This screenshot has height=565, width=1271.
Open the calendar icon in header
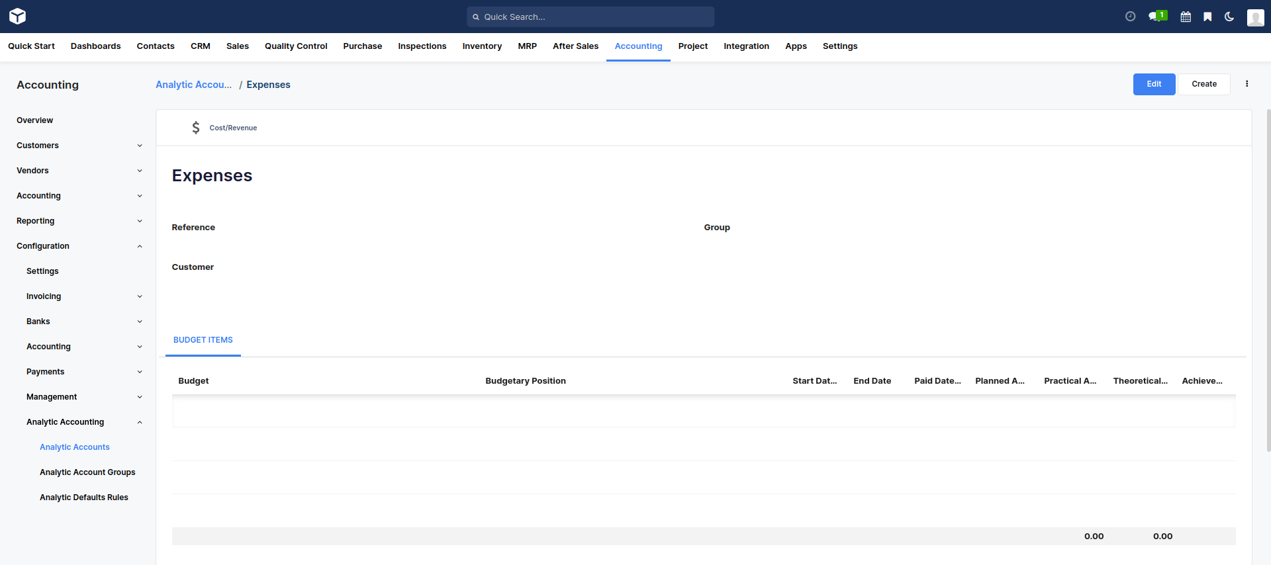[1186, 17]
